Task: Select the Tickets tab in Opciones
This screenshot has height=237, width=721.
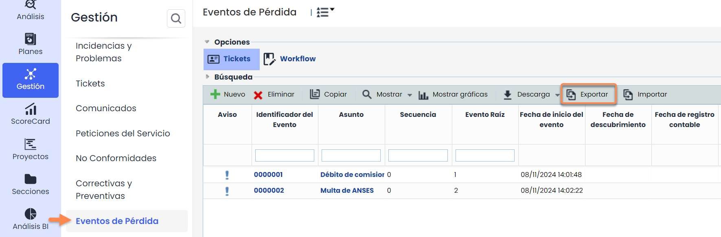Action: (x=231, y=59)
